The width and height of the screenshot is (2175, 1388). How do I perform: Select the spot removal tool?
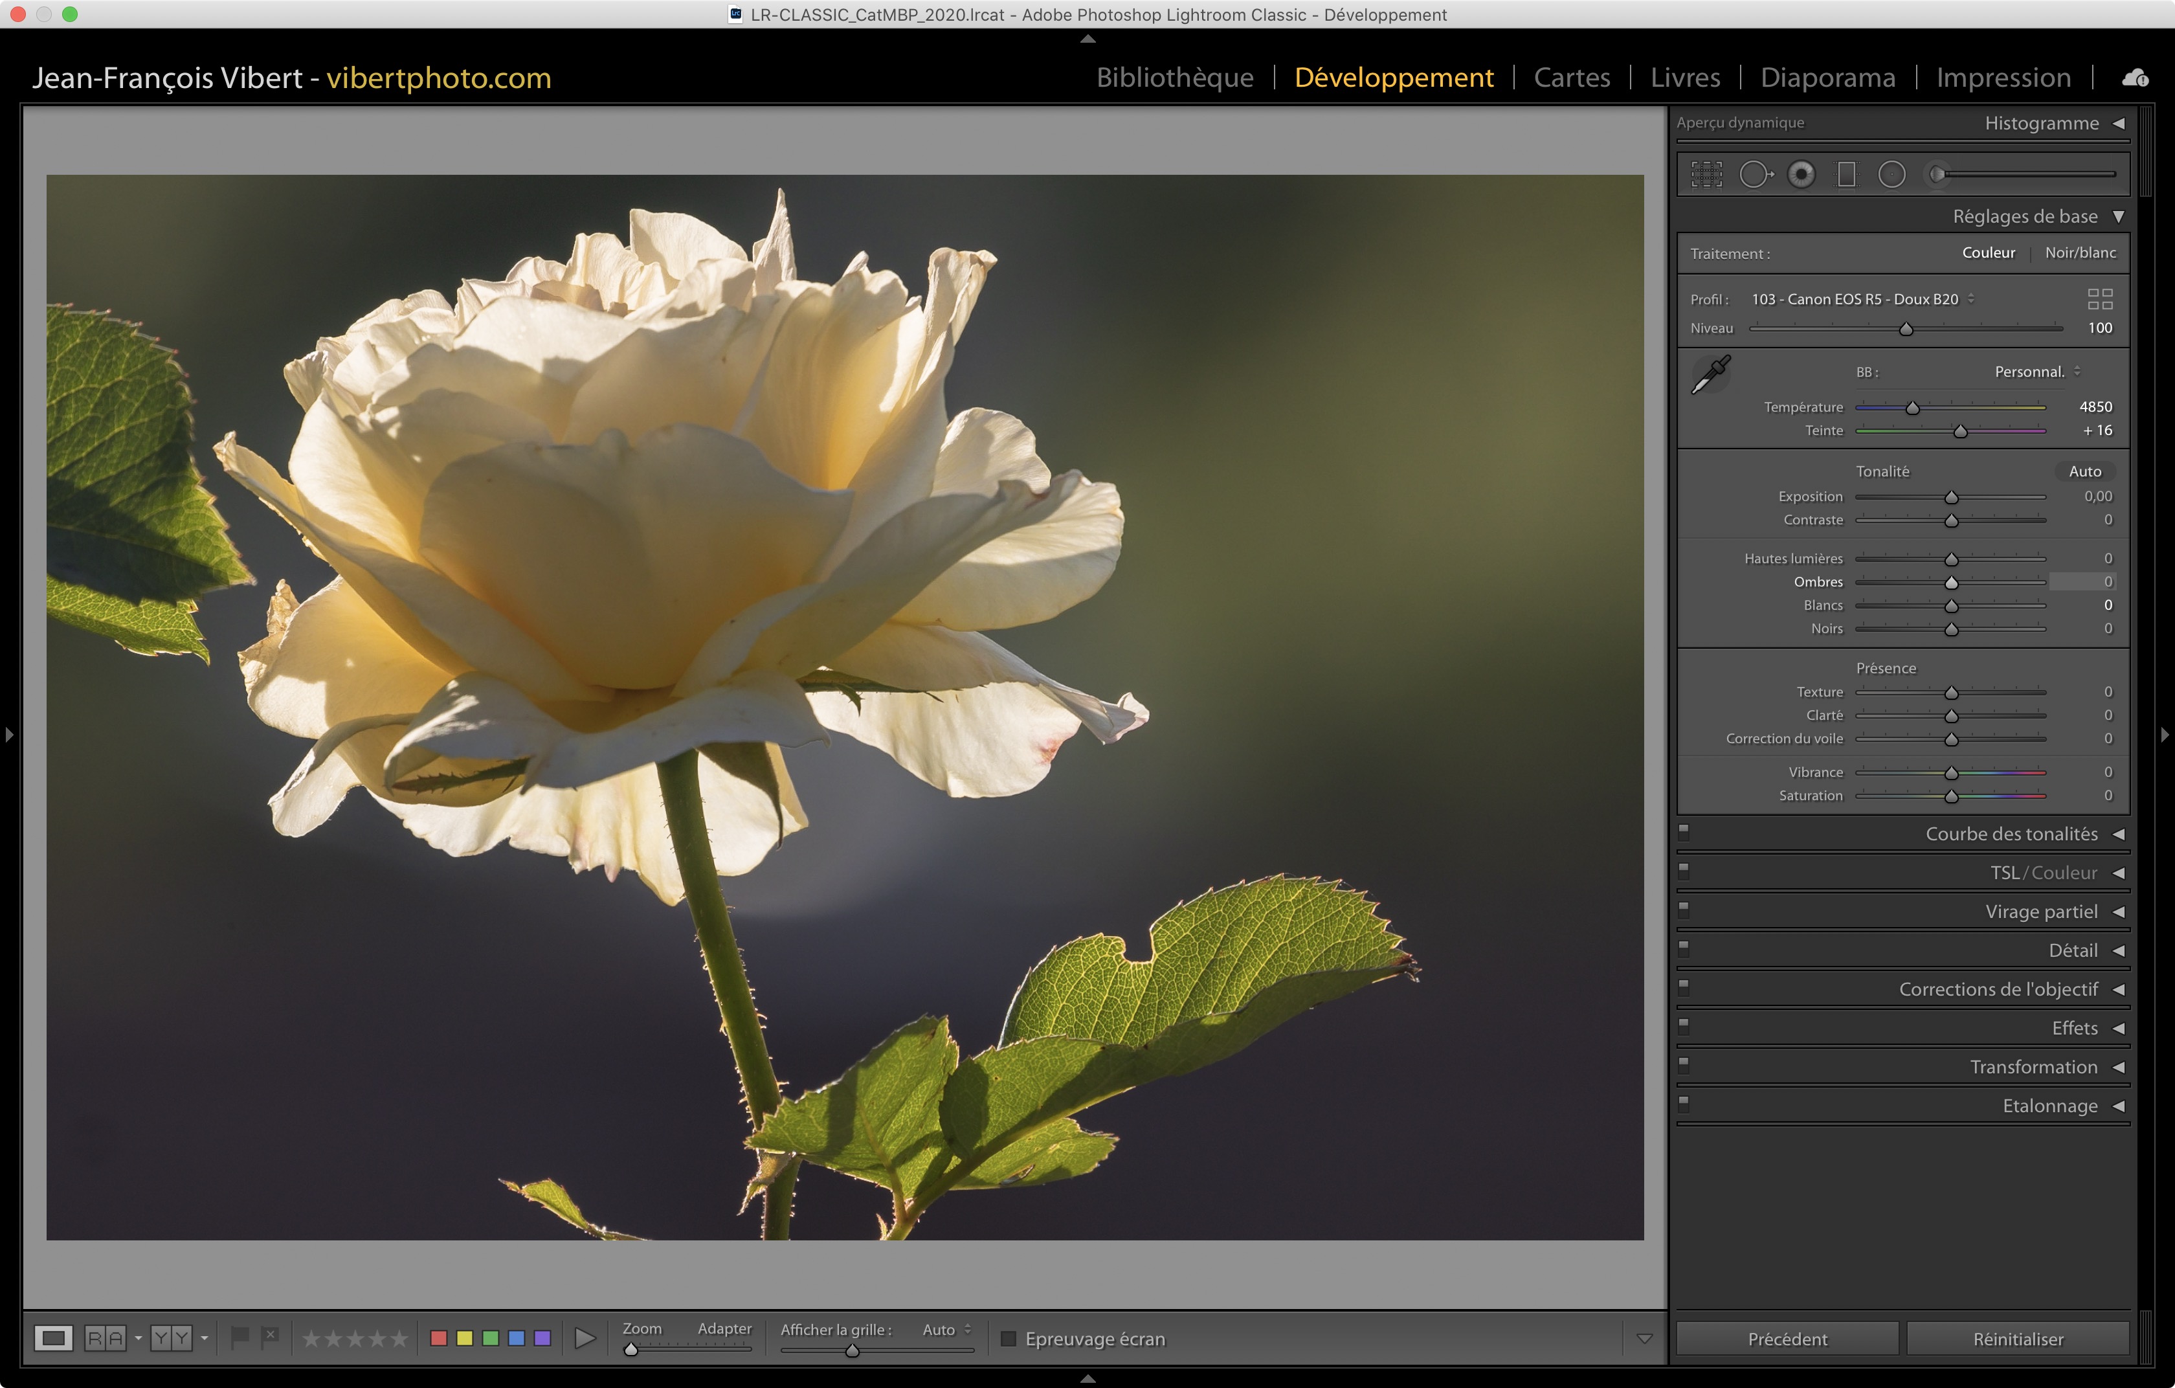click(1755, 174)
